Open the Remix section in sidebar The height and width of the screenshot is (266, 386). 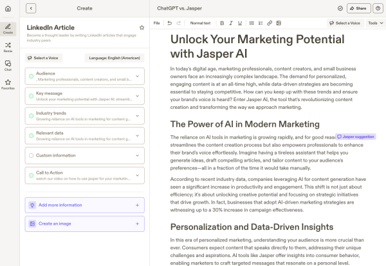click(8, 47)
